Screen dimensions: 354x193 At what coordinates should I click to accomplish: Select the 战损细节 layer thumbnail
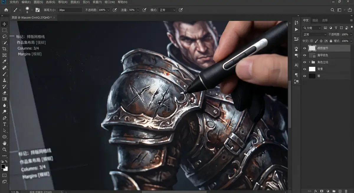pos(312,48)
